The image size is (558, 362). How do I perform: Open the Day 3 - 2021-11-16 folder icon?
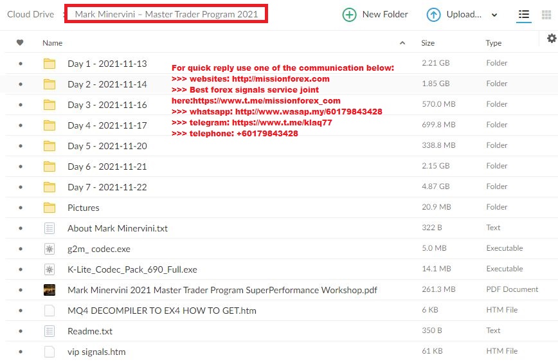(50, 105)
